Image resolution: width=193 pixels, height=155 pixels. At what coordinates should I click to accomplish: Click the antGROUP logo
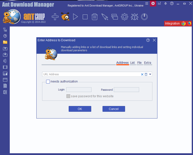coord(34,16)
